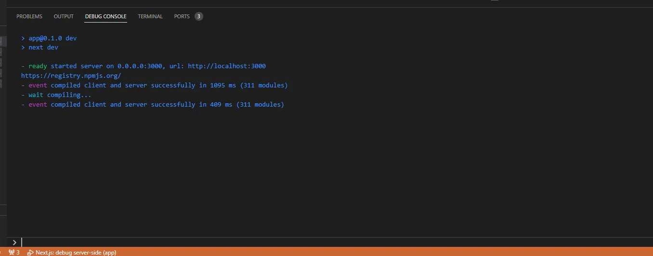
Task: Switch to the Problems tab
Action: 29,16
